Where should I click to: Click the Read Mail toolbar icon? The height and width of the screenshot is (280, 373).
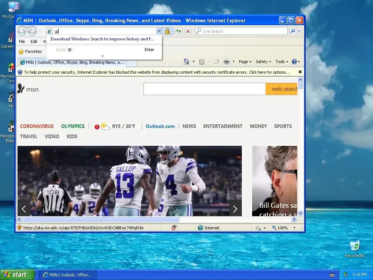216,62
